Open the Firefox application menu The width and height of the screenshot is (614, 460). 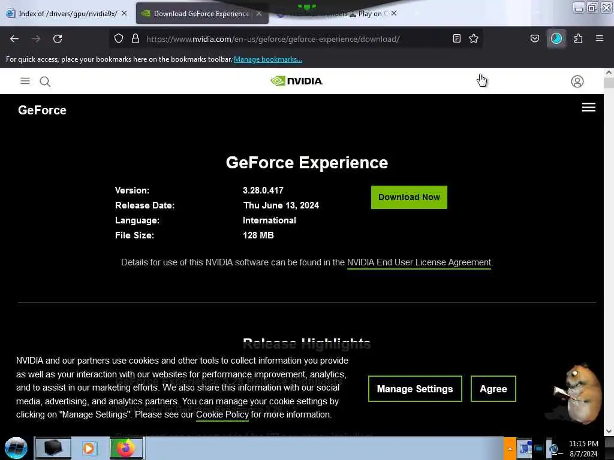coord(599,38)
